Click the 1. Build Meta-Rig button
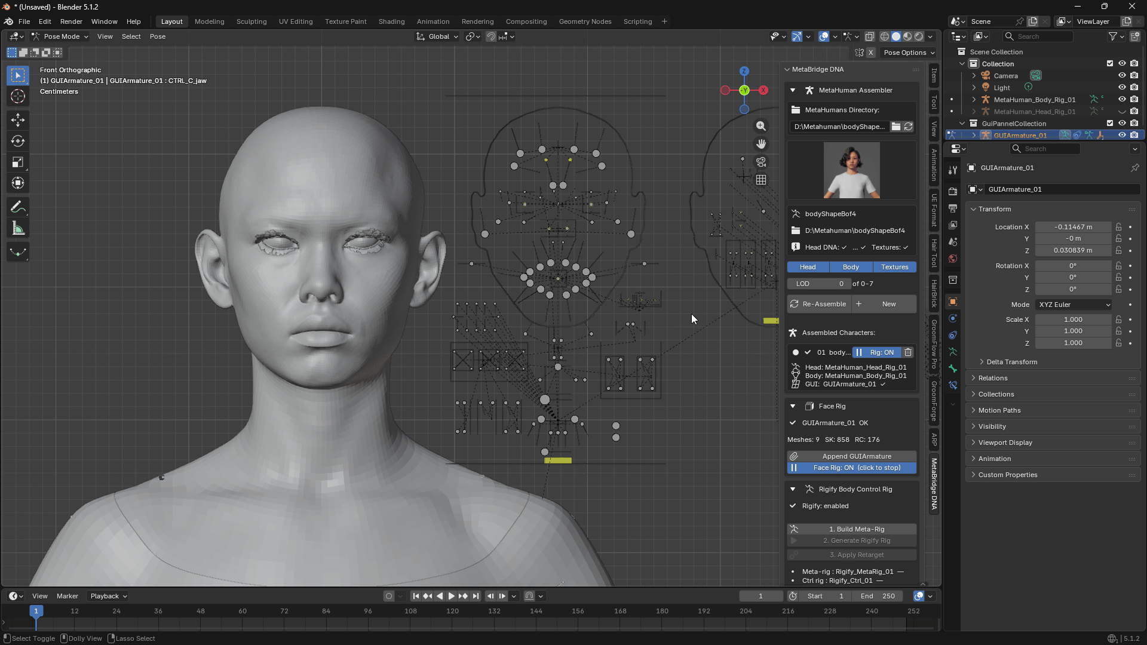The image size is (1147, 645). (x=851, y=529)
